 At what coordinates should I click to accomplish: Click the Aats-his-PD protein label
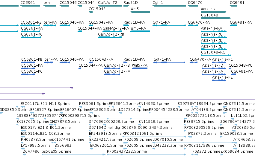pyautogui.click(x=212, y=65)
